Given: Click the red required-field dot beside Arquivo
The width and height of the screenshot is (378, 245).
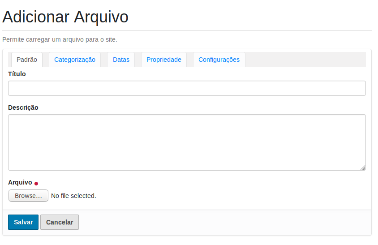Looking at the screenshot, I should (36, 183).
